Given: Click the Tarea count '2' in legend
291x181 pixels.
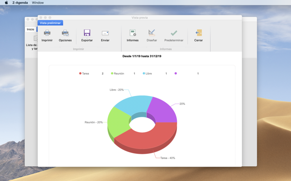Looking at the screenshot, I should click(x=102, y=73).
